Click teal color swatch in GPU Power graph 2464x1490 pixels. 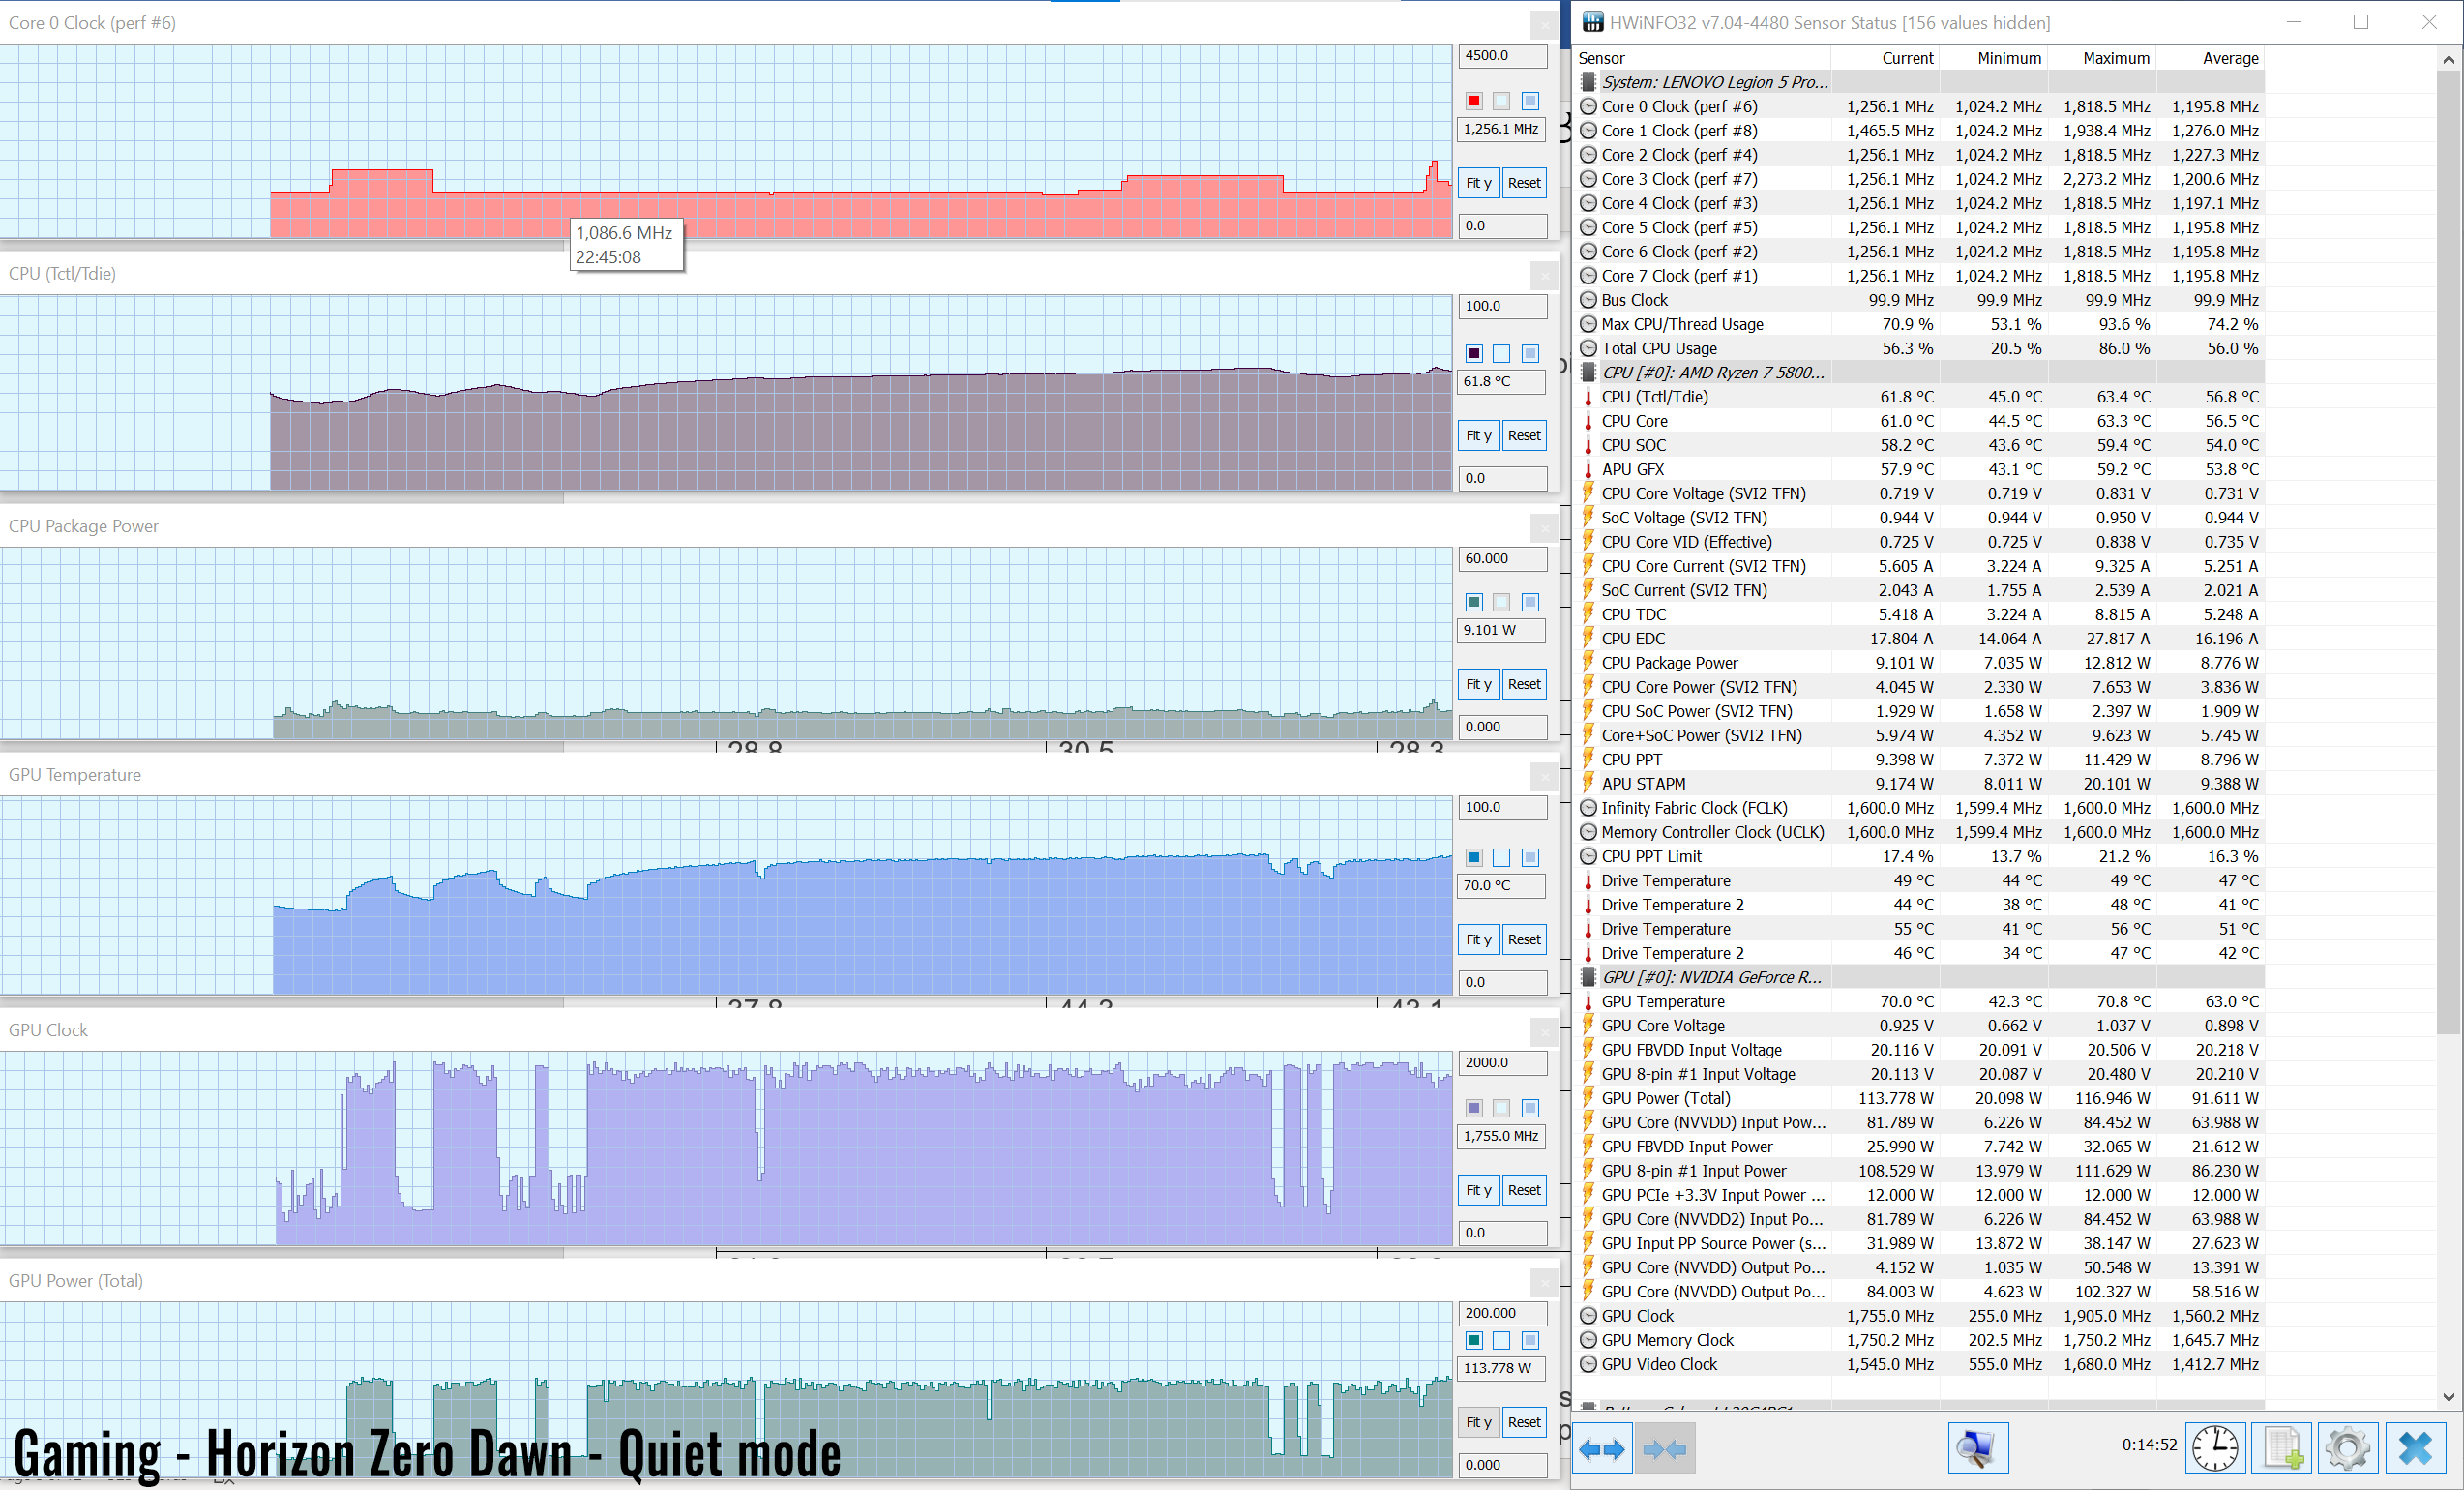click(1474, 1340)
